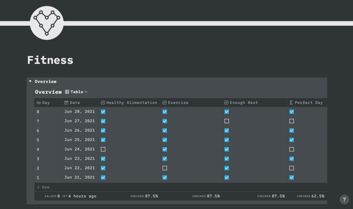Open the Date column header menu
Screen dimensions: 353x209
[x=75, y=103]
